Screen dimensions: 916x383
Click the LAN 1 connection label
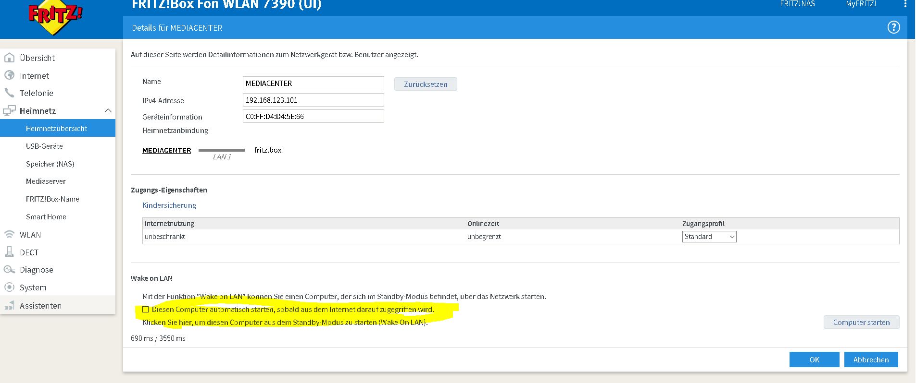pyautogui.click(x=222, y=157)
